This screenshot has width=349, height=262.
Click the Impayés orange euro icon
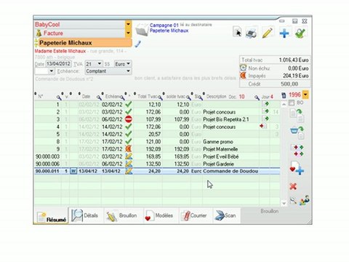tap(243, 76)
